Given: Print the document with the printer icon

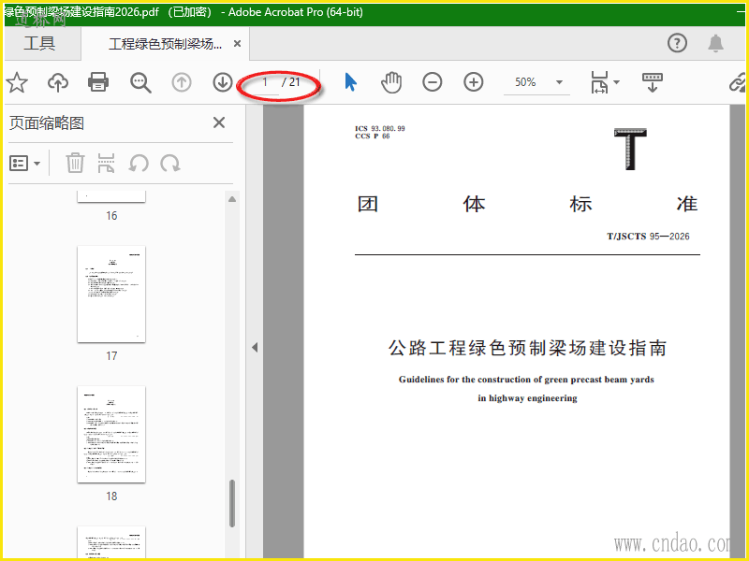Looking at the screenshot, I should pyautogui.click(x=98, y=82).
